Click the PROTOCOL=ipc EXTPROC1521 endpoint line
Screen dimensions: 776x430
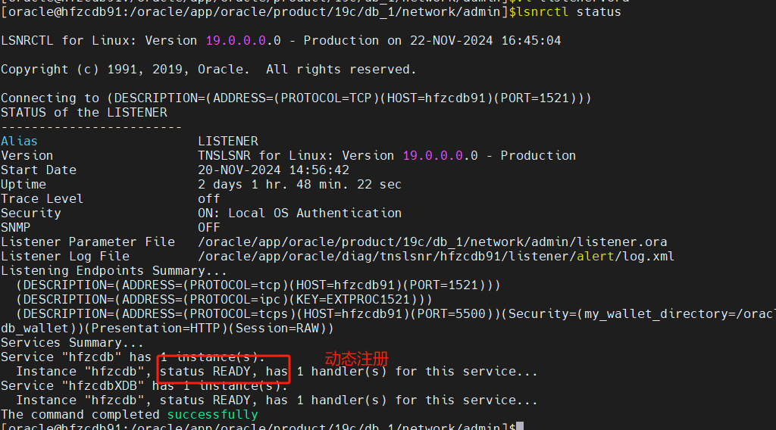click(220, 299)
